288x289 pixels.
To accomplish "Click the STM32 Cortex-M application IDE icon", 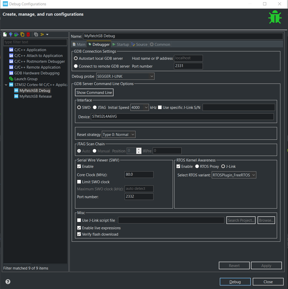I will 11,84.
